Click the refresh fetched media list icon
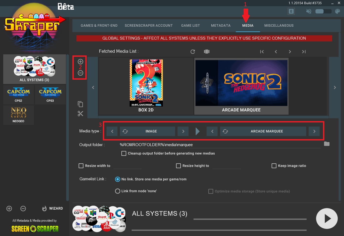Viewport: 344px width, 236px height. pos(192,52)
